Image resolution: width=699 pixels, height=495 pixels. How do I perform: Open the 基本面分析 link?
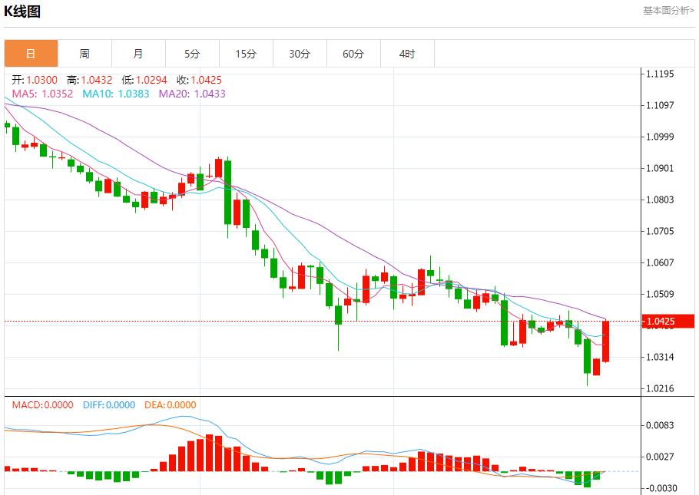(668, 11)
